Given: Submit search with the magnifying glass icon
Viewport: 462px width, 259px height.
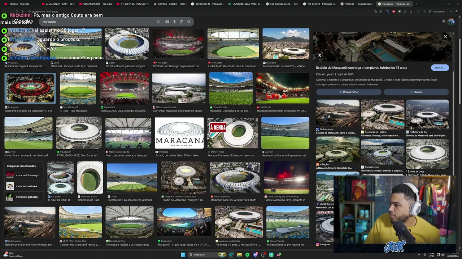Looking at the screenshot, I should [189, 22].
